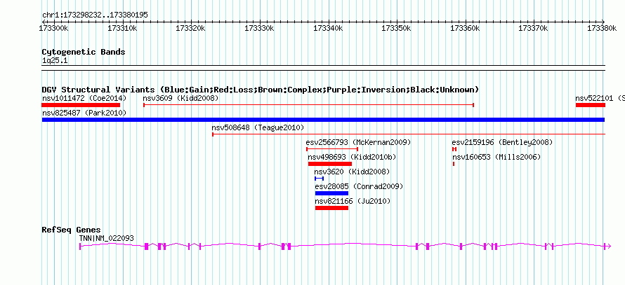
Task: Select the nsv1011472 (Coe2014) label
Action: coord(84,98)
